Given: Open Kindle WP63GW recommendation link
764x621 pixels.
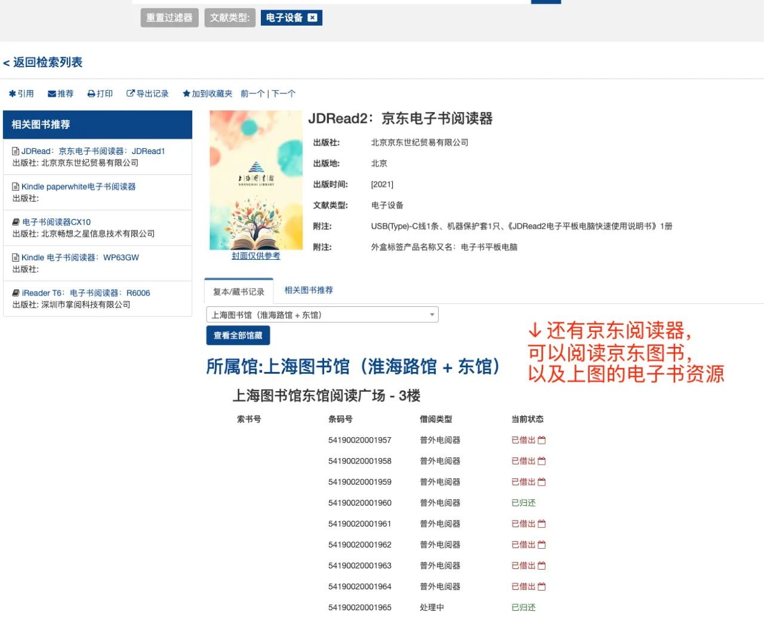Looking at the screenshot, I should 80,257.
